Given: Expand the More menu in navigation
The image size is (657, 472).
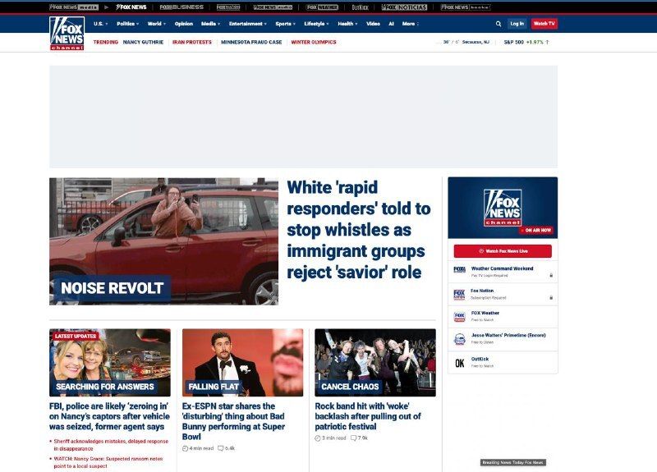Looking at the screenshot, I should [x=410, y=24].
